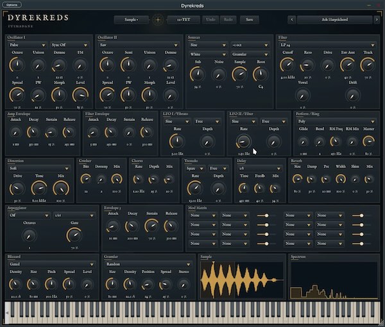Click the Reverb Width knob

(341, 179)
